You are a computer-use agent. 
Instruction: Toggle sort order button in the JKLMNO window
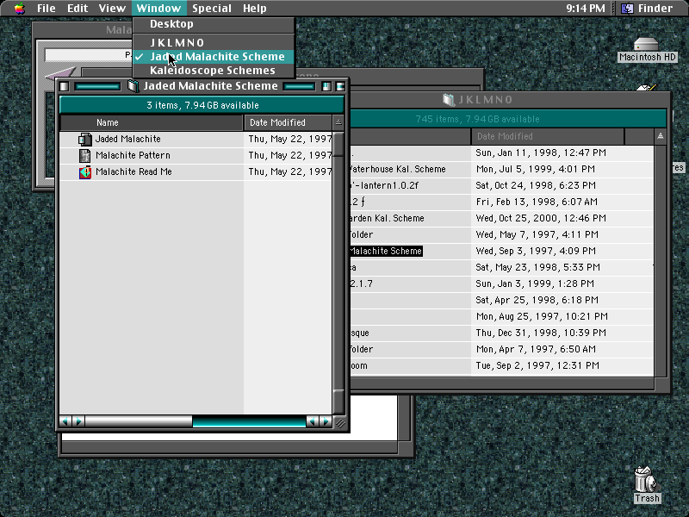(661, 136)
